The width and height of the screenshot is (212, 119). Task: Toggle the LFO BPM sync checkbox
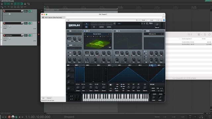pyautogui.click(x=121, y=85)
